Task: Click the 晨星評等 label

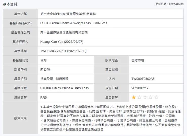Action: coord(111,98)
